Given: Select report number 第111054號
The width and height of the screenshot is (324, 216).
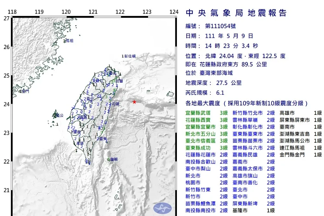Looking at the screenshot, I should [x=220, y=26].
